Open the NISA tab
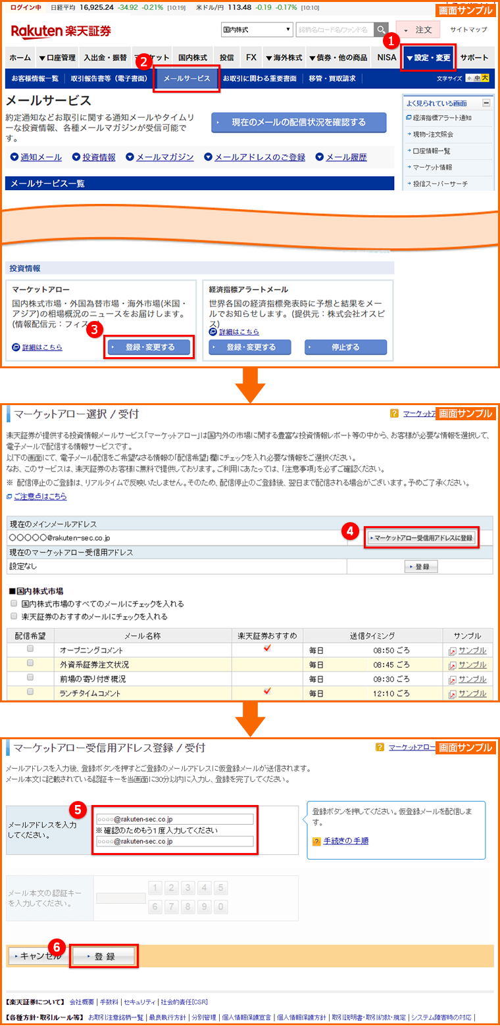 coord(387,58)
